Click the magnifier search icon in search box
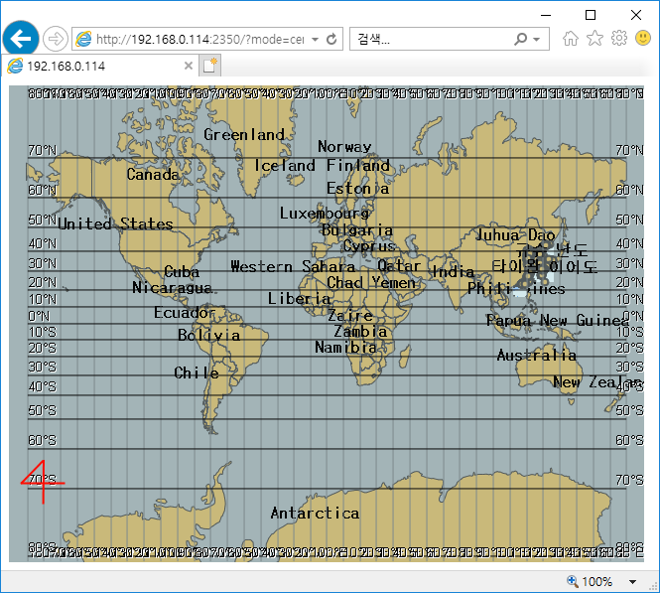The image size is (660, 593). 521,40
